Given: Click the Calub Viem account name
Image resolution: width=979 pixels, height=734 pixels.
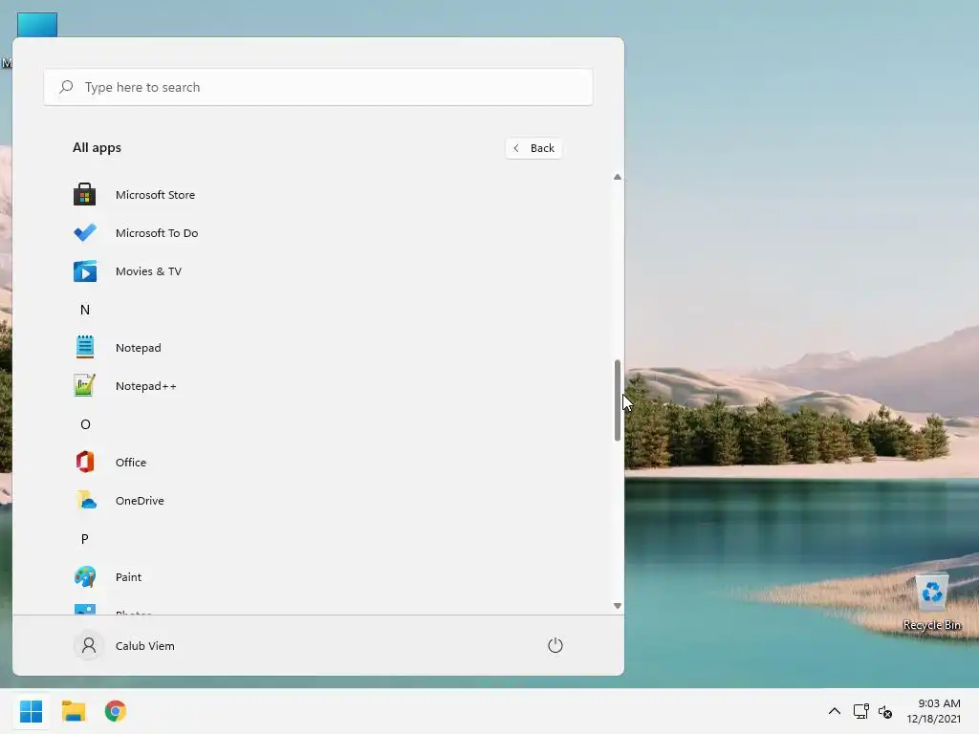Looking at the screenshot, I should pos(145,646).
